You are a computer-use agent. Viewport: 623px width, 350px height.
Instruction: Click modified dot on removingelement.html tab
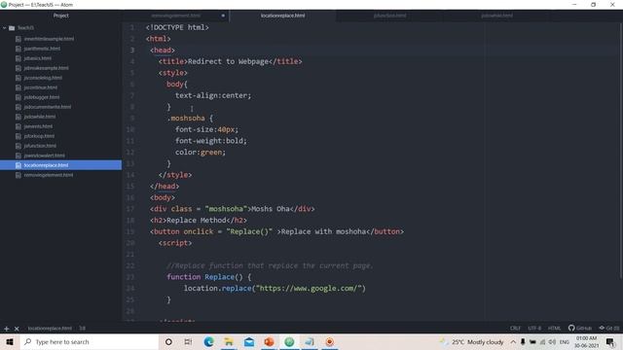(223, 16)
